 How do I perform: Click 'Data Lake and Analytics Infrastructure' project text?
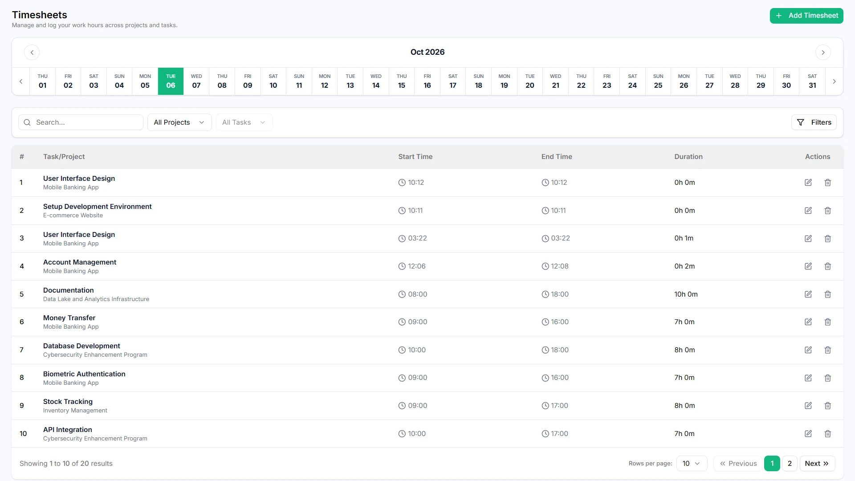(x=96, y=299)
